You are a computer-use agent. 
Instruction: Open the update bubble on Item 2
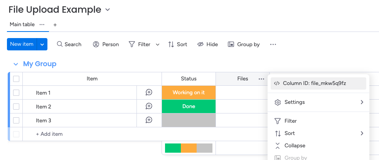point(149,106)
